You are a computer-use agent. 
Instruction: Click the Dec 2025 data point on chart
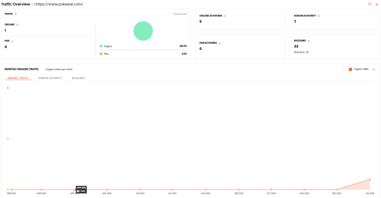pyautogui.click(x=337, y=189)
